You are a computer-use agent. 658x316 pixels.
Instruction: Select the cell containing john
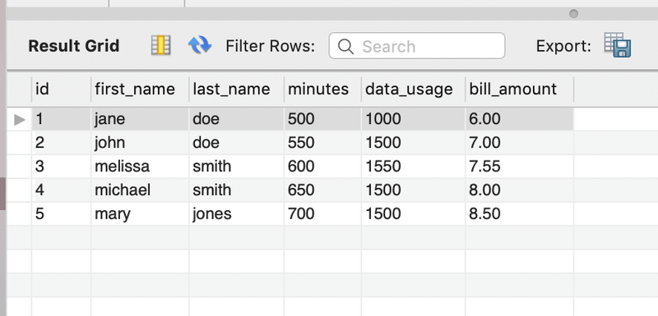pos(140,143)
